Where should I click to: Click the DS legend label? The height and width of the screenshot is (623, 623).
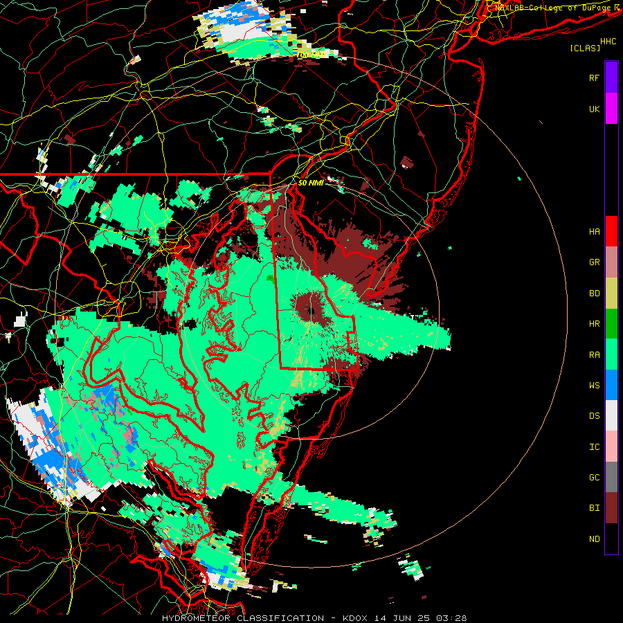(594, 416)
